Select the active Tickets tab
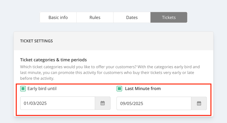Screen dimensions: 227x123 (169, 17)
